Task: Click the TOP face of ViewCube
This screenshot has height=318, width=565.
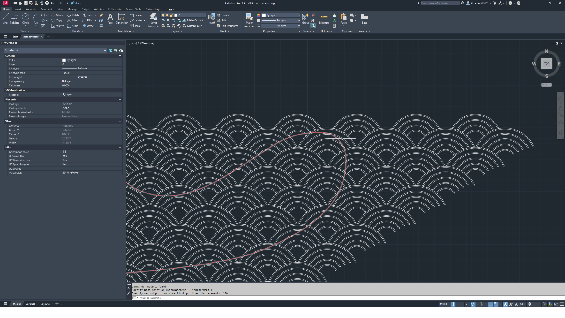Action: click(546, 64)
